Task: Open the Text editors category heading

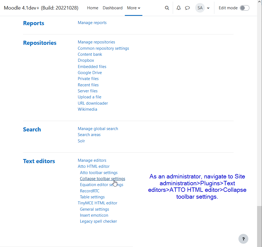Action: pyautogui.click(x=39, y=161)
